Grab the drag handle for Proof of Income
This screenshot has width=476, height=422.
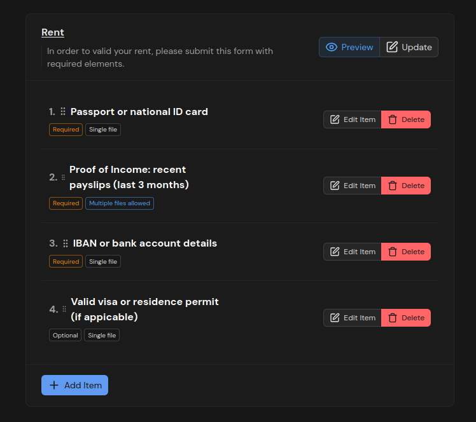click(x=63, y=177)
